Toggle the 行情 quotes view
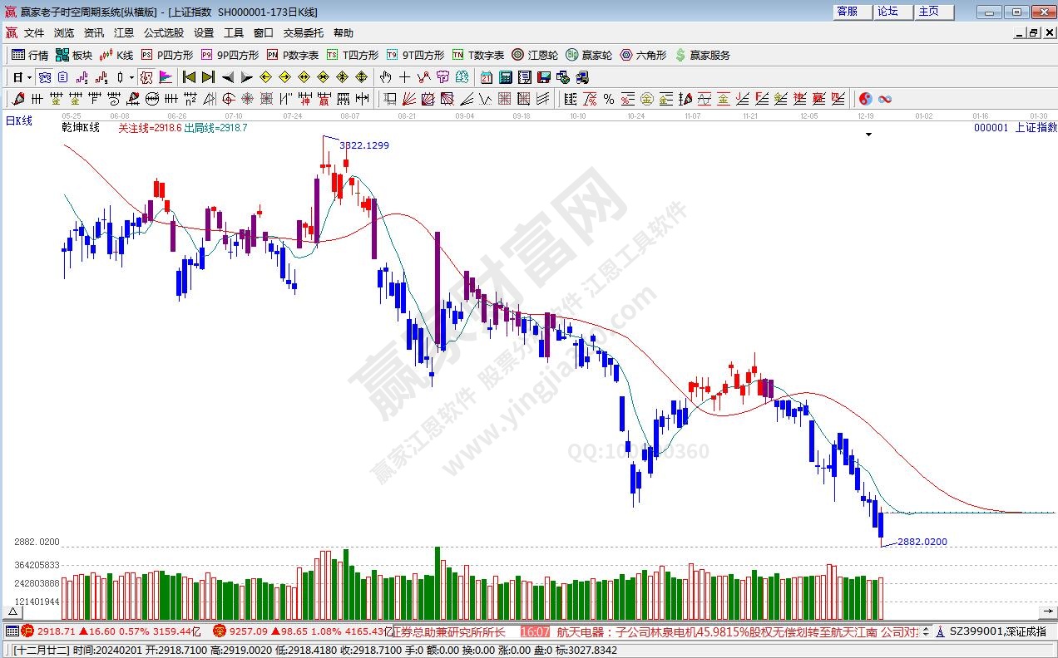 point(30,55)
